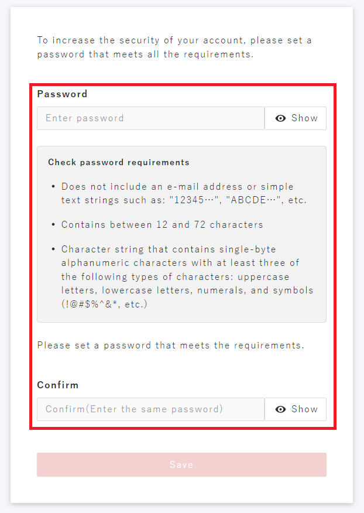
Task: Focus the Confirm password input field
Action: tap(150, 409)
